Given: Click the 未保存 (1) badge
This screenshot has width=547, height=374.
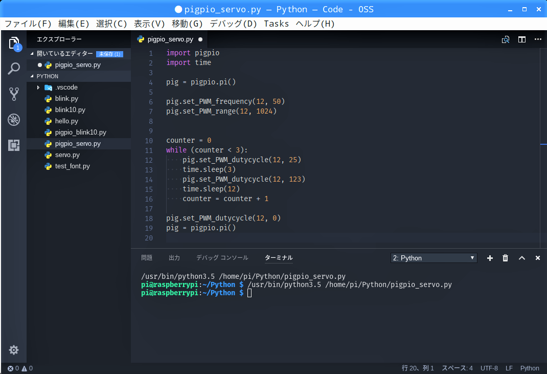Looking at the screenshot, I should (109, 54).
